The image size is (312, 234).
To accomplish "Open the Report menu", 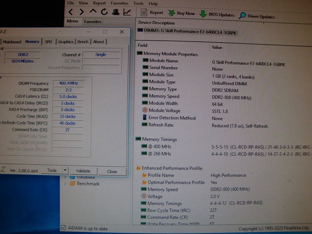I will [99, 3].
